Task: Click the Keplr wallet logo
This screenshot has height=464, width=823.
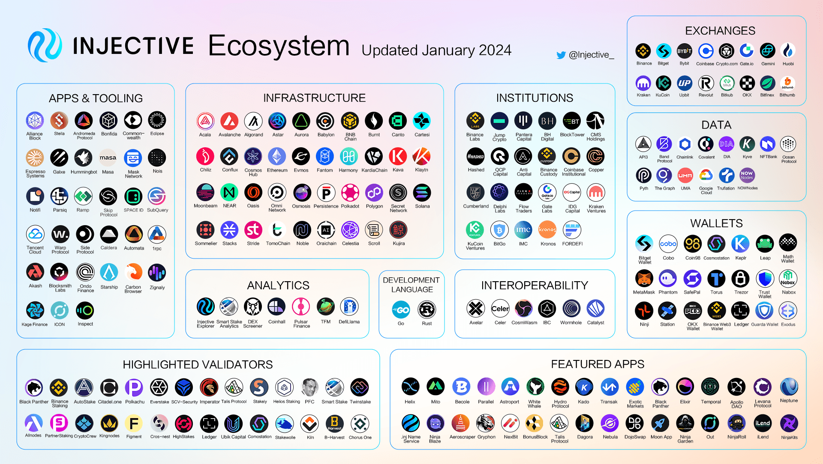Action: pyautogui.click(x=740, y=244)
